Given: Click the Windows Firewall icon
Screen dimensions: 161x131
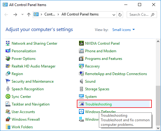Looking at the screenshot, I should click(8, 119).
